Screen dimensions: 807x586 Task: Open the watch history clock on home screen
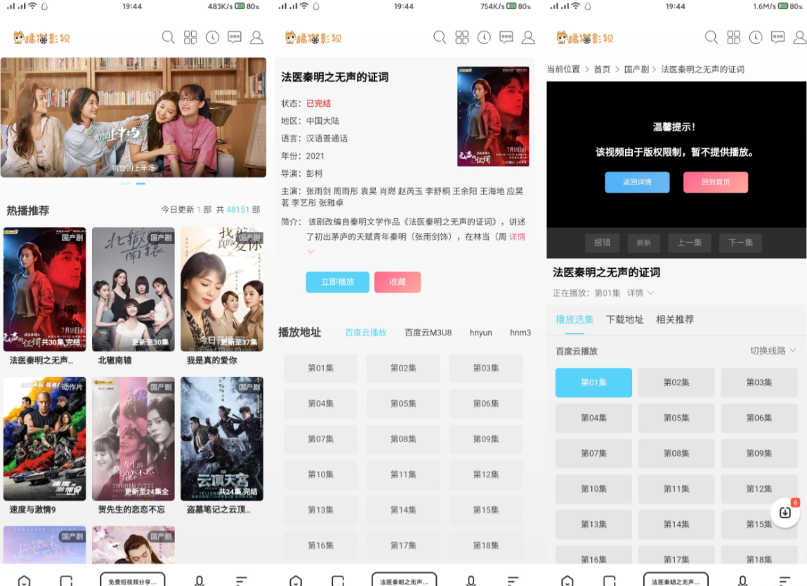213,37
